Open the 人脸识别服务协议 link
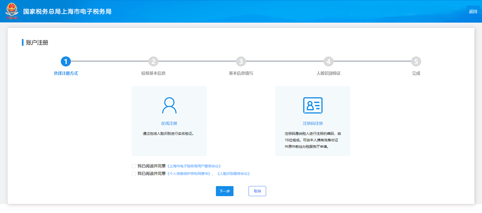 pos(234,174)
